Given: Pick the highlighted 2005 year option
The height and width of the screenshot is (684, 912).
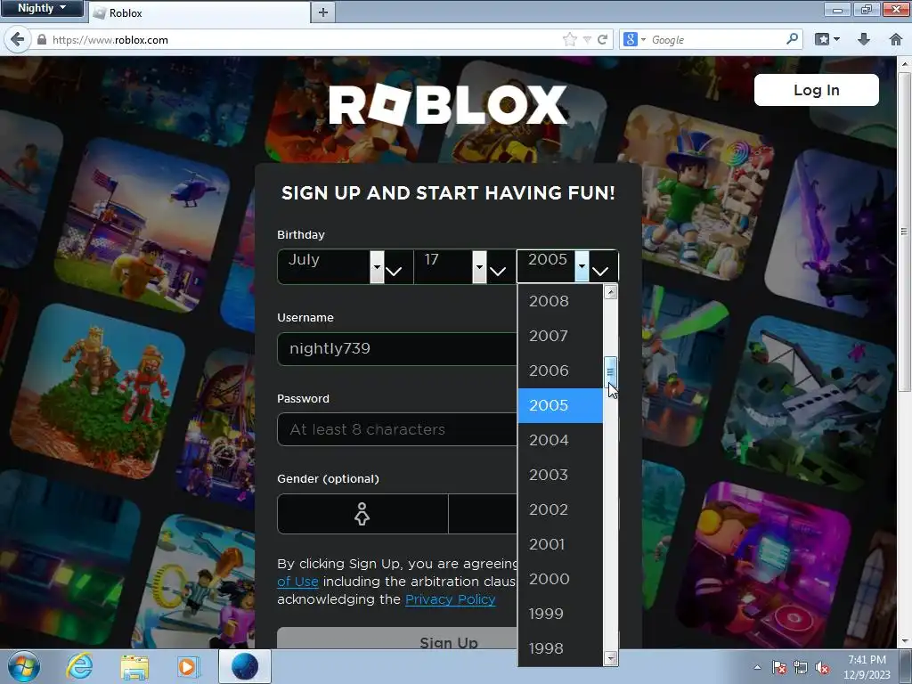Looking at the screenshot, I should coord(560,405).
